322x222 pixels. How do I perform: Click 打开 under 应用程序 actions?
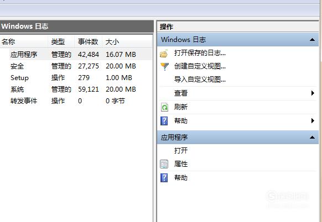tap(181, 150)
